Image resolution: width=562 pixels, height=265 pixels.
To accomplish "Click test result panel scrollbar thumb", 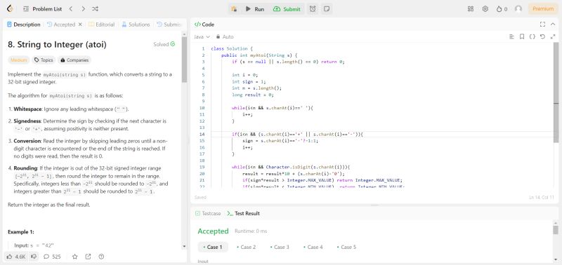I will pyautogui.click(x=556, y=229).
